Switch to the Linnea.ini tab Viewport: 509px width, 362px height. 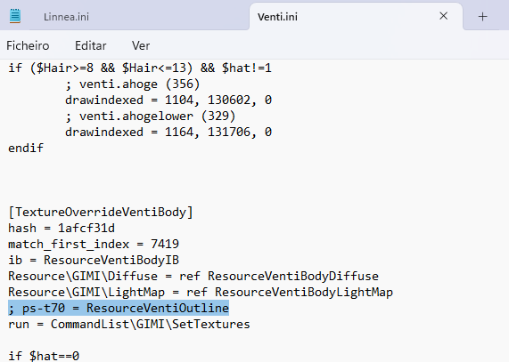click(x=66, y=17)
